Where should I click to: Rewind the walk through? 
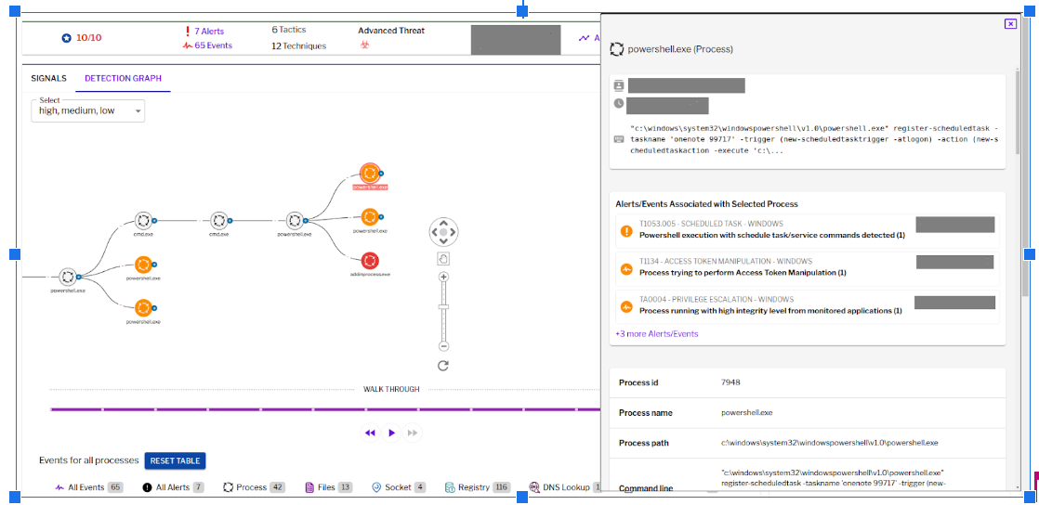pyautogui.click(x=371, y=433)
